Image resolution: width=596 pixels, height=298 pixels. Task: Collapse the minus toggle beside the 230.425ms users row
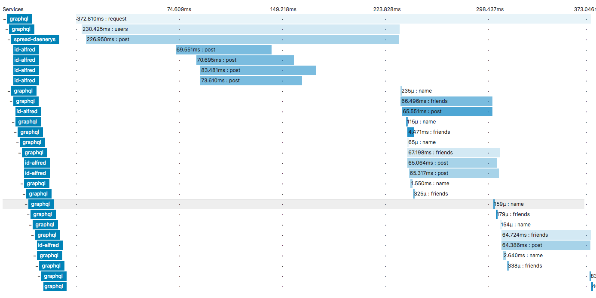click(6, 29)
